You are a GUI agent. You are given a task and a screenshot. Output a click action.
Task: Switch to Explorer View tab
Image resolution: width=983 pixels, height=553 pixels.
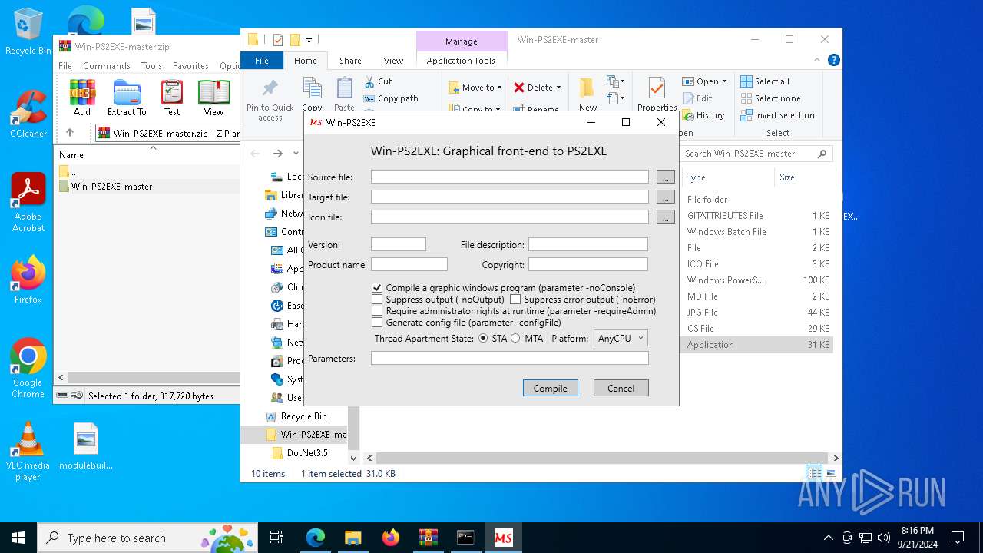(393, 61)
